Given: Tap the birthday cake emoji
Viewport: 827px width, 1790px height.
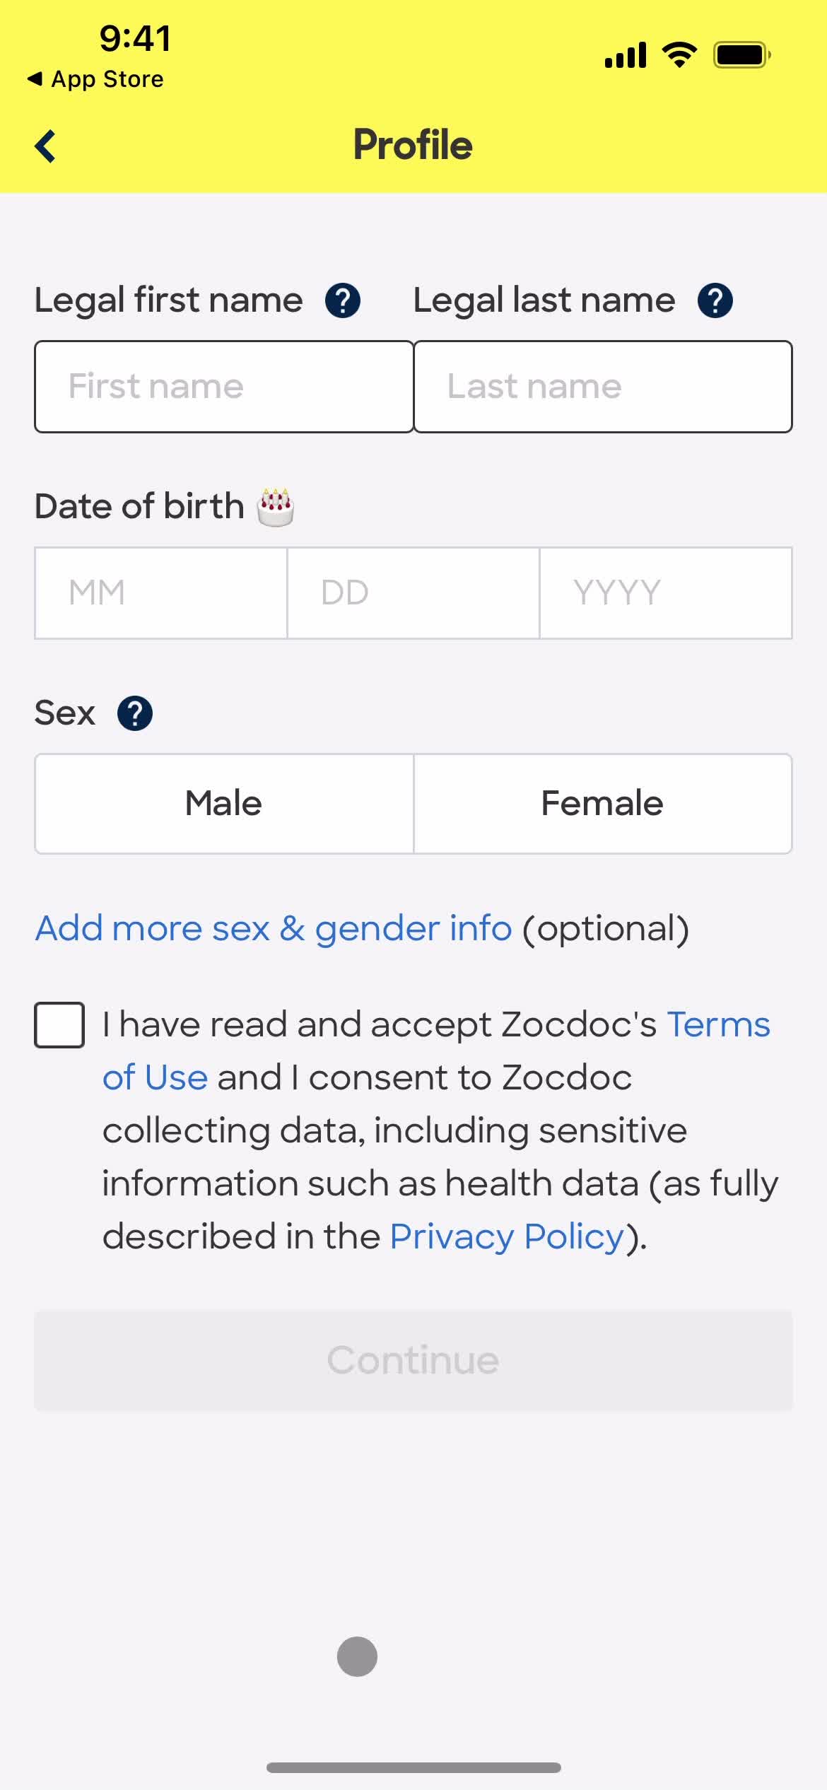Looking at the screenshot, I should pyautogui.click(x=276, y=507).
